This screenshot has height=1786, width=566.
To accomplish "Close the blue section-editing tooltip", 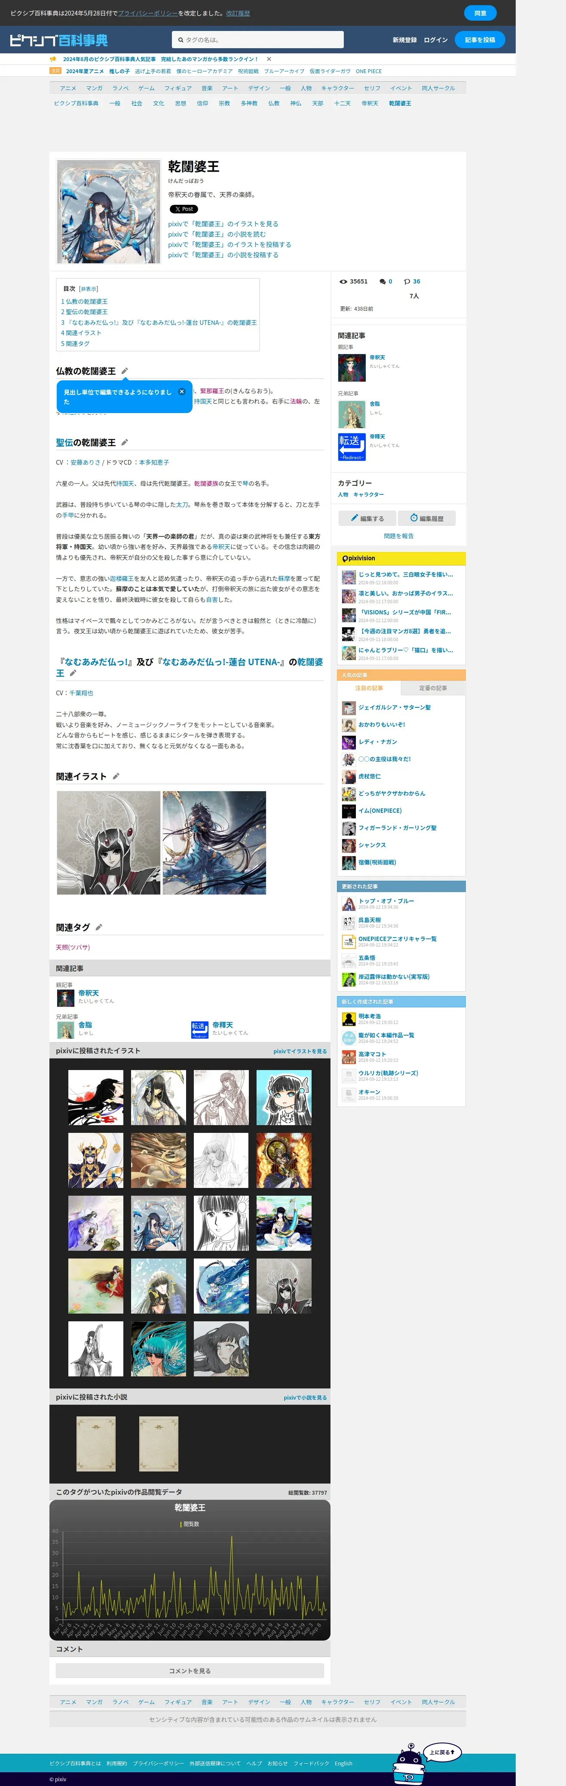I will 181,392.
